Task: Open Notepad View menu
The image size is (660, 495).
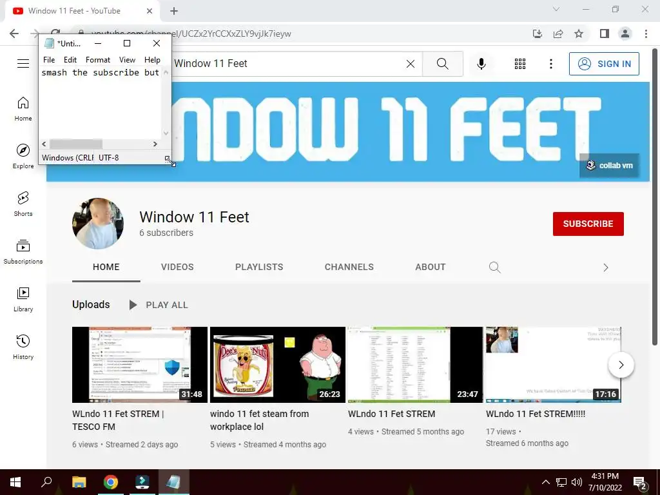Action: pos(127,60)
